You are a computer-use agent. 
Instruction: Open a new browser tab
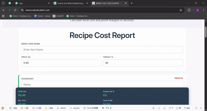[x=131, y=3]
